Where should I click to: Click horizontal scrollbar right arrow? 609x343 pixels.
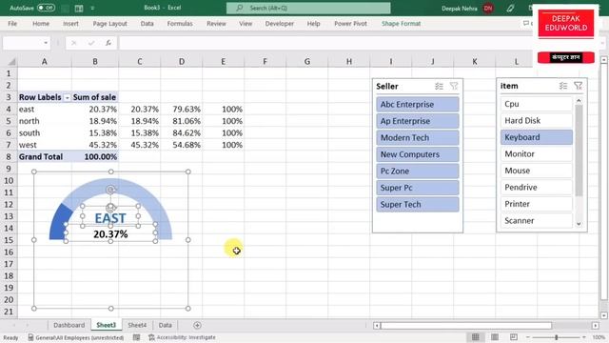[596, 326]
